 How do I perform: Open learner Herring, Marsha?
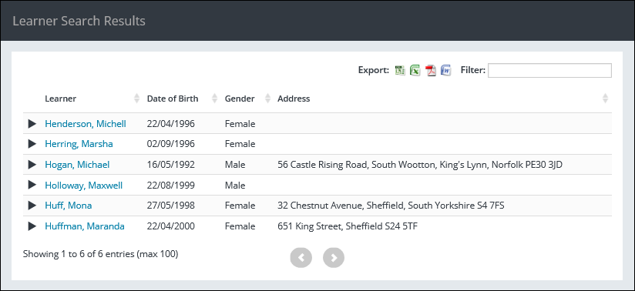(79, 144)
